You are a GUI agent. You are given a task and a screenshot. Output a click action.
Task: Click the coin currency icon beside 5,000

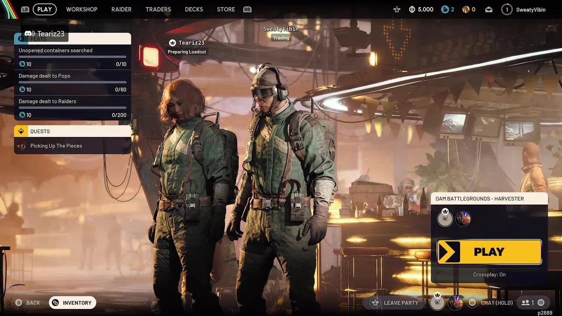coord(412,9)
